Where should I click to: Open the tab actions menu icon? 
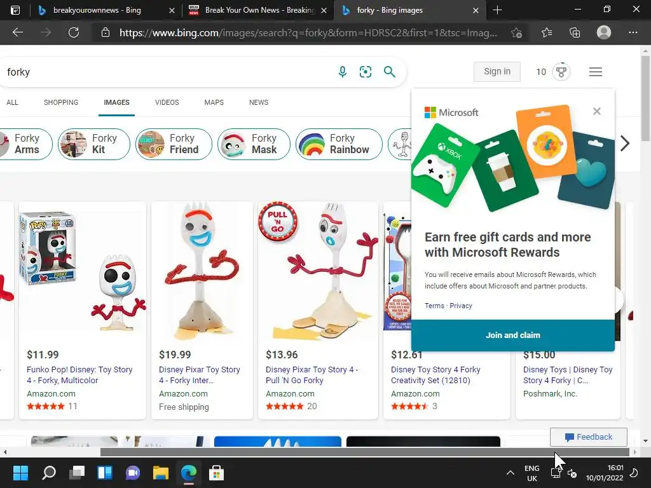(x=15, y=10)
